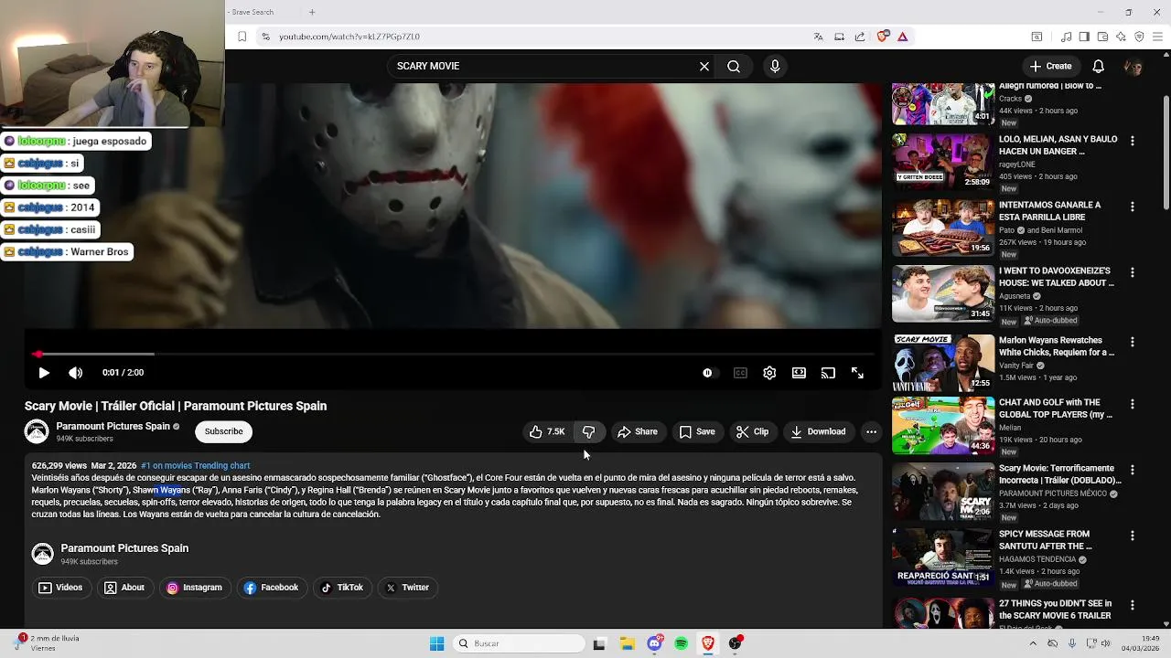Open the channel's Instagram link
Image resolution: width=1171 pixels, height=658 pixels.
point(194,588)
